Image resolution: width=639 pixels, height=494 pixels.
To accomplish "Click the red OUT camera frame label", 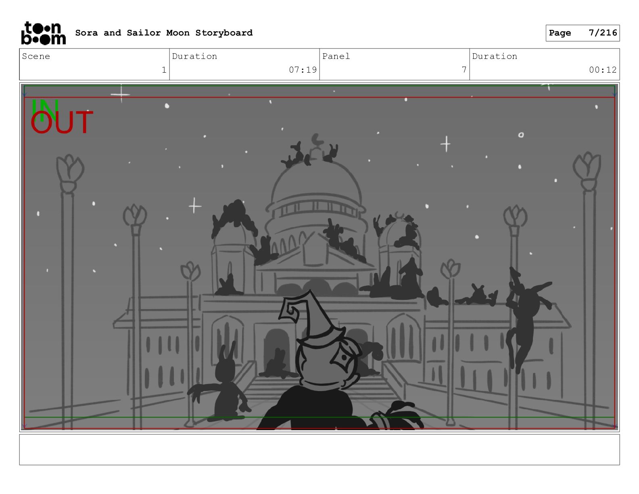I will click(62, 123).
